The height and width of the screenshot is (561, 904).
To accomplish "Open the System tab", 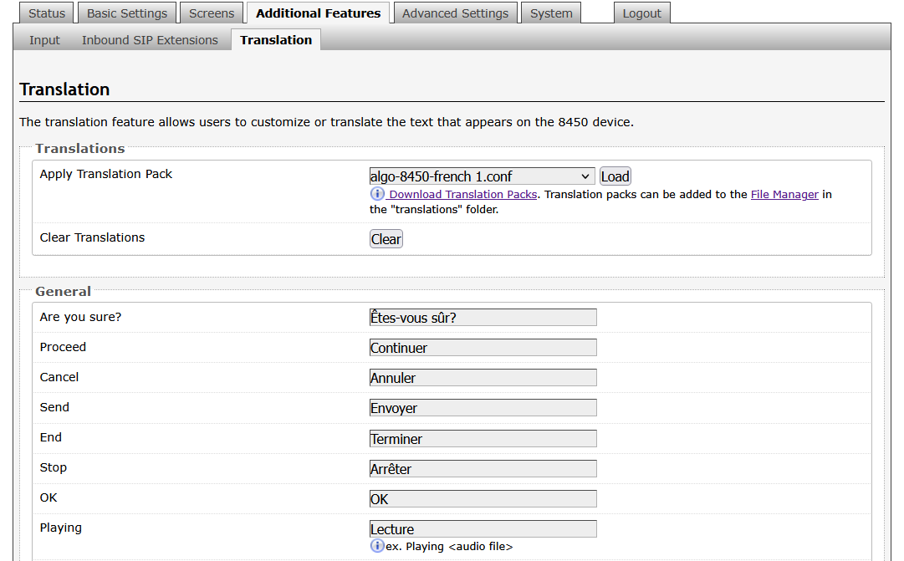I will coord(551,13).
